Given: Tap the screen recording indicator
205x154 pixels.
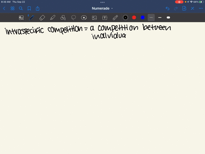Looking at the screenshot, I should coord(179,2).
